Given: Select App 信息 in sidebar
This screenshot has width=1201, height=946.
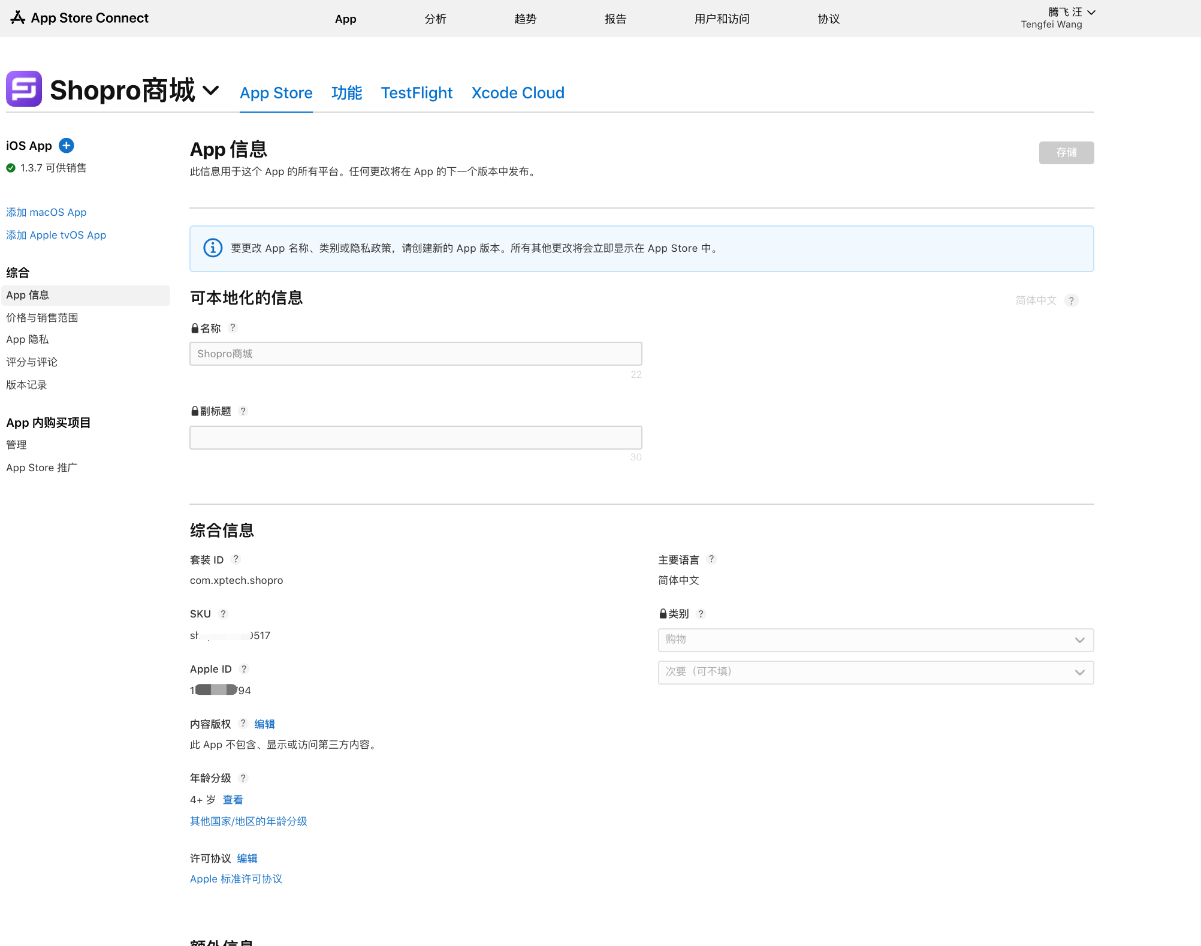Looking at the screenshot, I should tap(85, 295).
